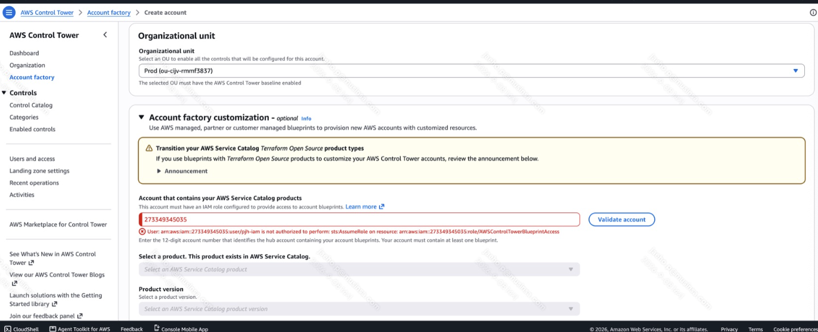Click Validate account button
The height and width of the screenshot is (332, 818).
(622, 220)
